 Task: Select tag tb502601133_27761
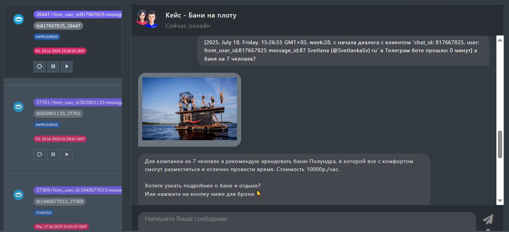click(x=58, y=114)
